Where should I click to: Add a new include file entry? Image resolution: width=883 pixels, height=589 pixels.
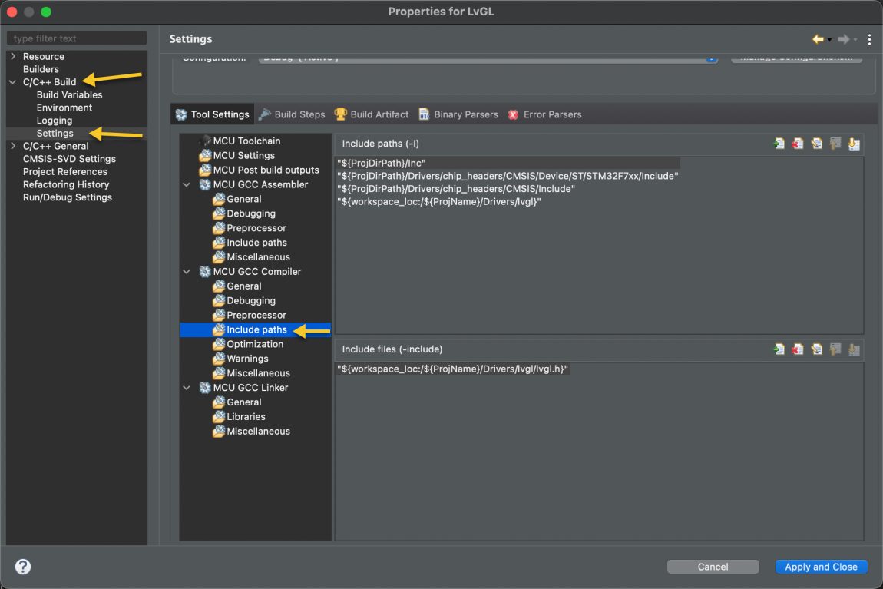coord(778,349)
